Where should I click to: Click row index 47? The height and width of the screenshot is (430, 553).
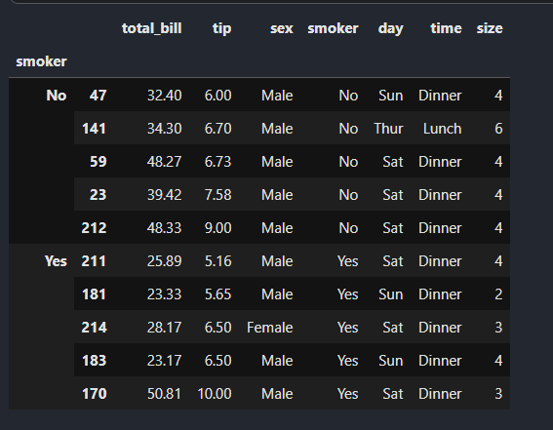98,96
